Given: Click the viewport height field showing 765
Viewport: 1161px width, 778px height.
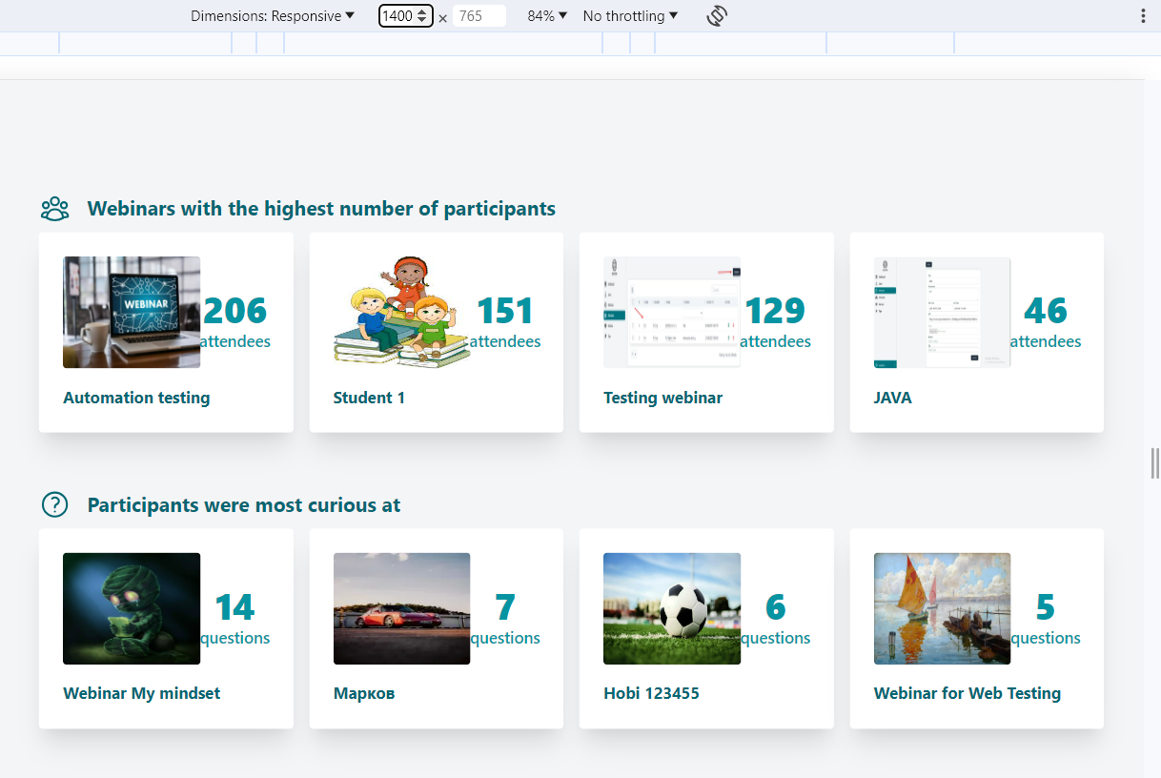Looking at the screenshot, I should click(x=477, y=16).
